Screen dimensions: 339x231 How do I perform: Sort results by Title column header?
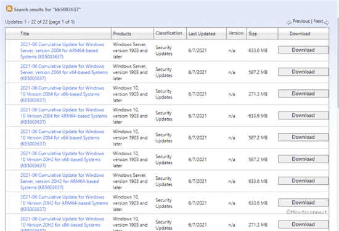coord(25,33)
